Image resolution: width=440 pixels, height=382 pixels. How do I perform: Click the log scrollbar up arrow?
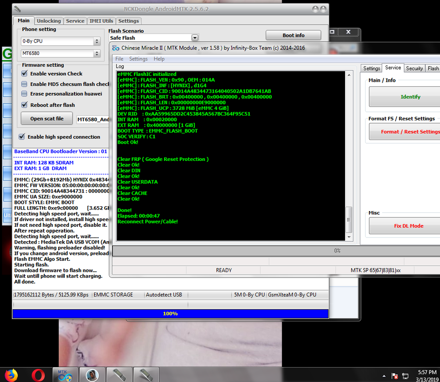point(349,75)
